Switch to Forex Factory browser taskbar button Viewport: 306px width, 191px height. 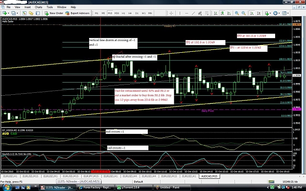tap(95, 188)
